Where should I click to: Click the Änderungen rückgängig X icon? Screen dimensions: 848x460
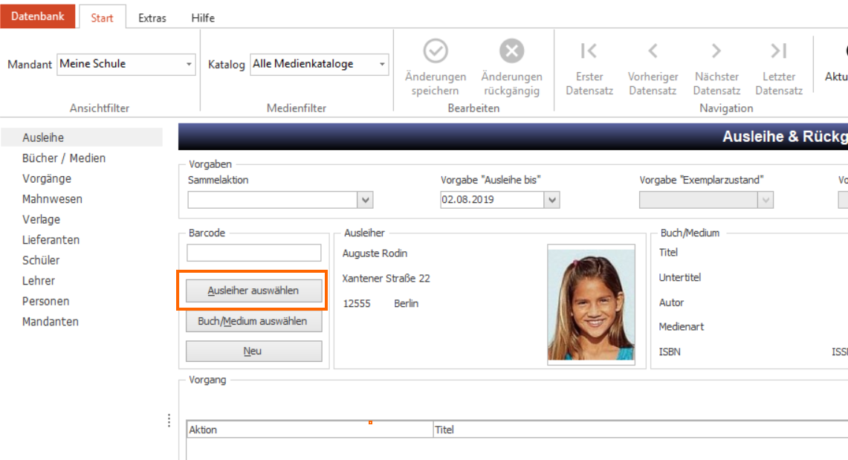point(511,51)
